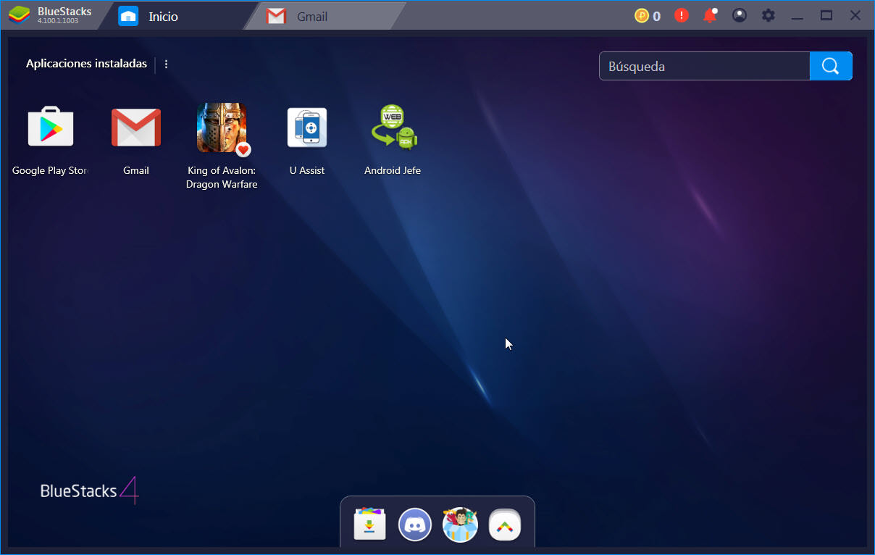875x555 pixels.
Task: Open the three-dot menu beside Aplicaciones instaladas
Action: point(166,64)
